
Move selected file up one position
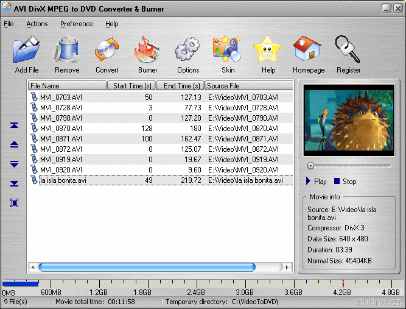click(x=15, y=144)
